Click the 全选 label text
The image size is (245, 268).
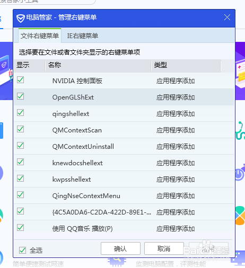click(36, 250)
